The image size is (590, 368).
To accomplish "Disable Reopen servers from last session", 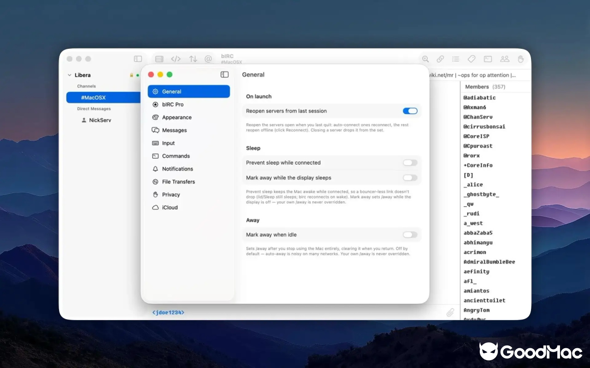I will (410, 111).
